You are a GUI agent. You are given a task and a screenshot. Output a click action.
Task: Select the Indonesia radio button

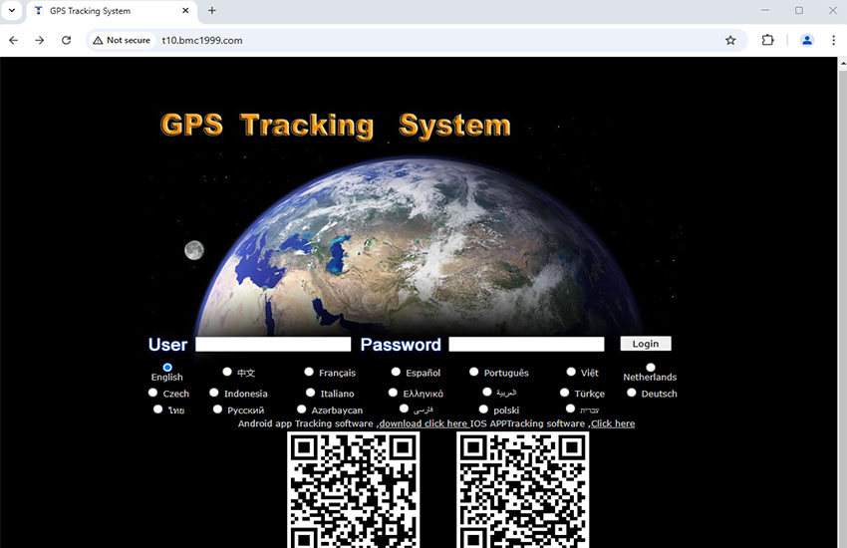click(x=214, y=393)
